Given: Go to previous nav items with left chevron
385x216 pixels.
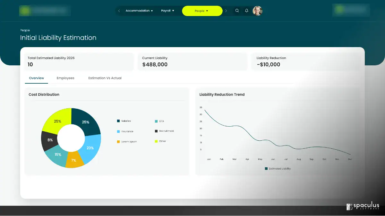Looking at the screenshot, I should click(119, 11).
